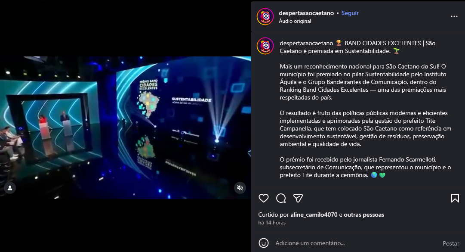
Task: Save post with bookmark icon
Action: pyautogui.click(x=455, y=198)
